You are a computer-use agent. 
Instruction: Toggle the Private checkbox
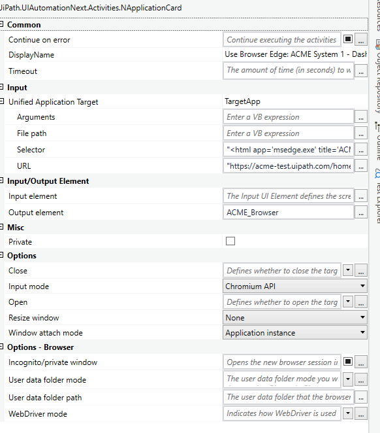pos(230,241)
